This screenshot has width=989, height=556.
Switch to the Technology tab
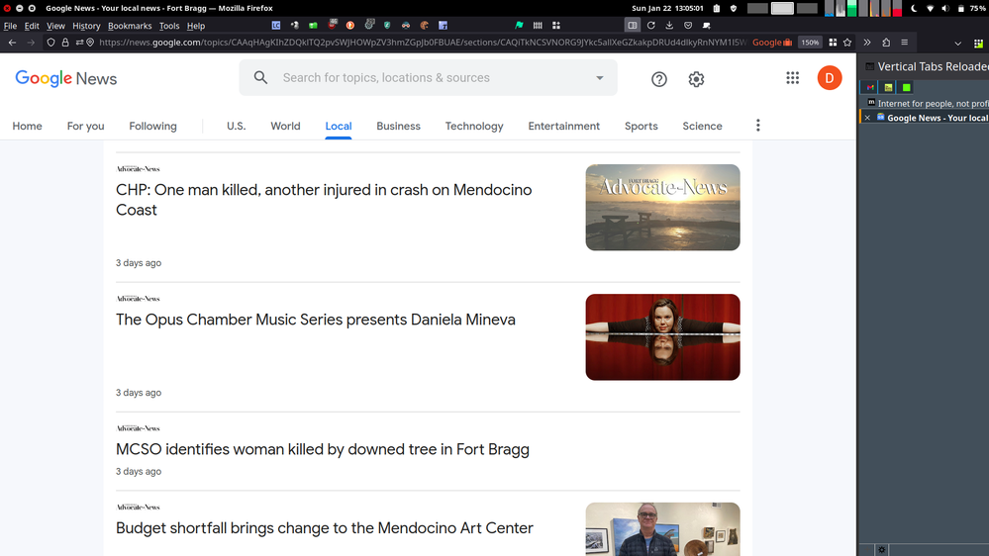[x=473, y=127]
